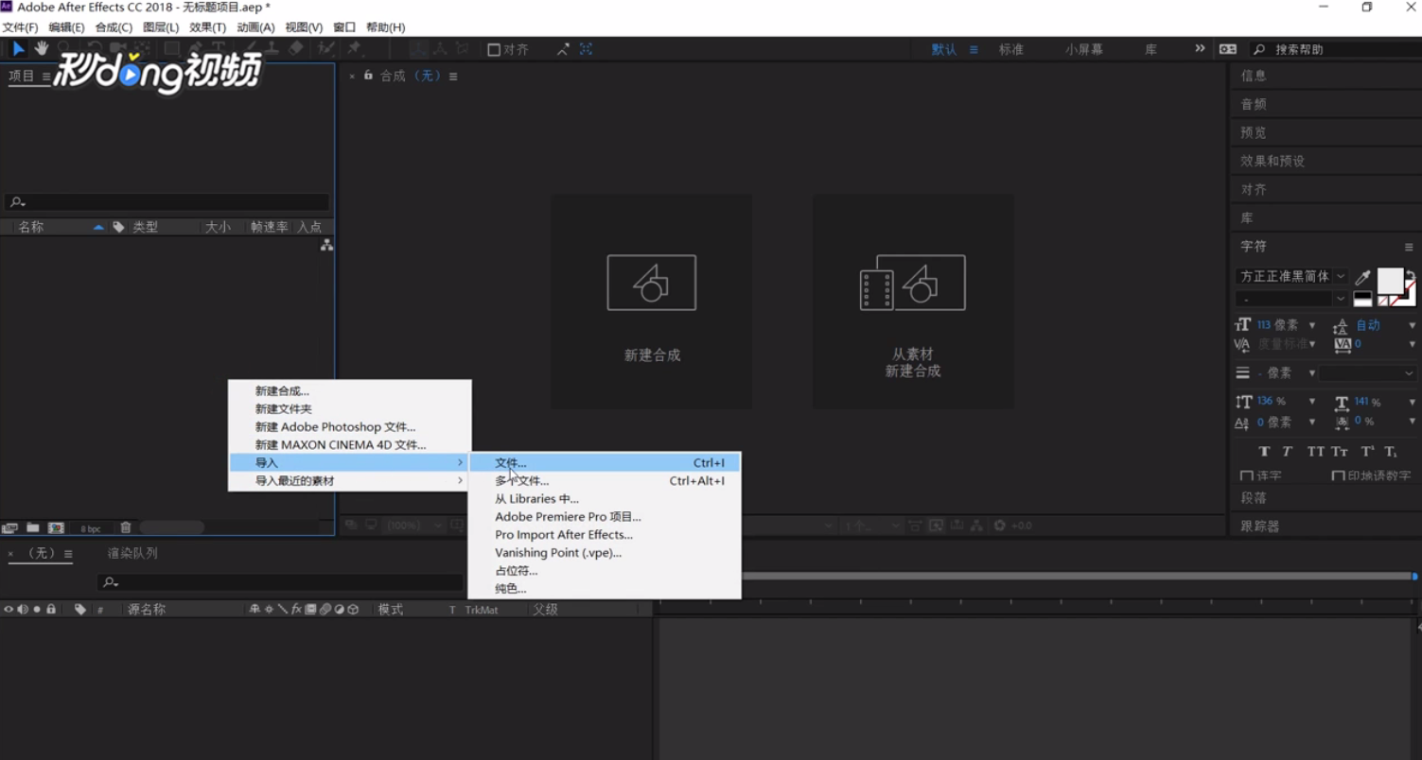Toggle the 印地语数字 checkbox
This screenshot has height=760, width=1422.
coord(1338,476)
